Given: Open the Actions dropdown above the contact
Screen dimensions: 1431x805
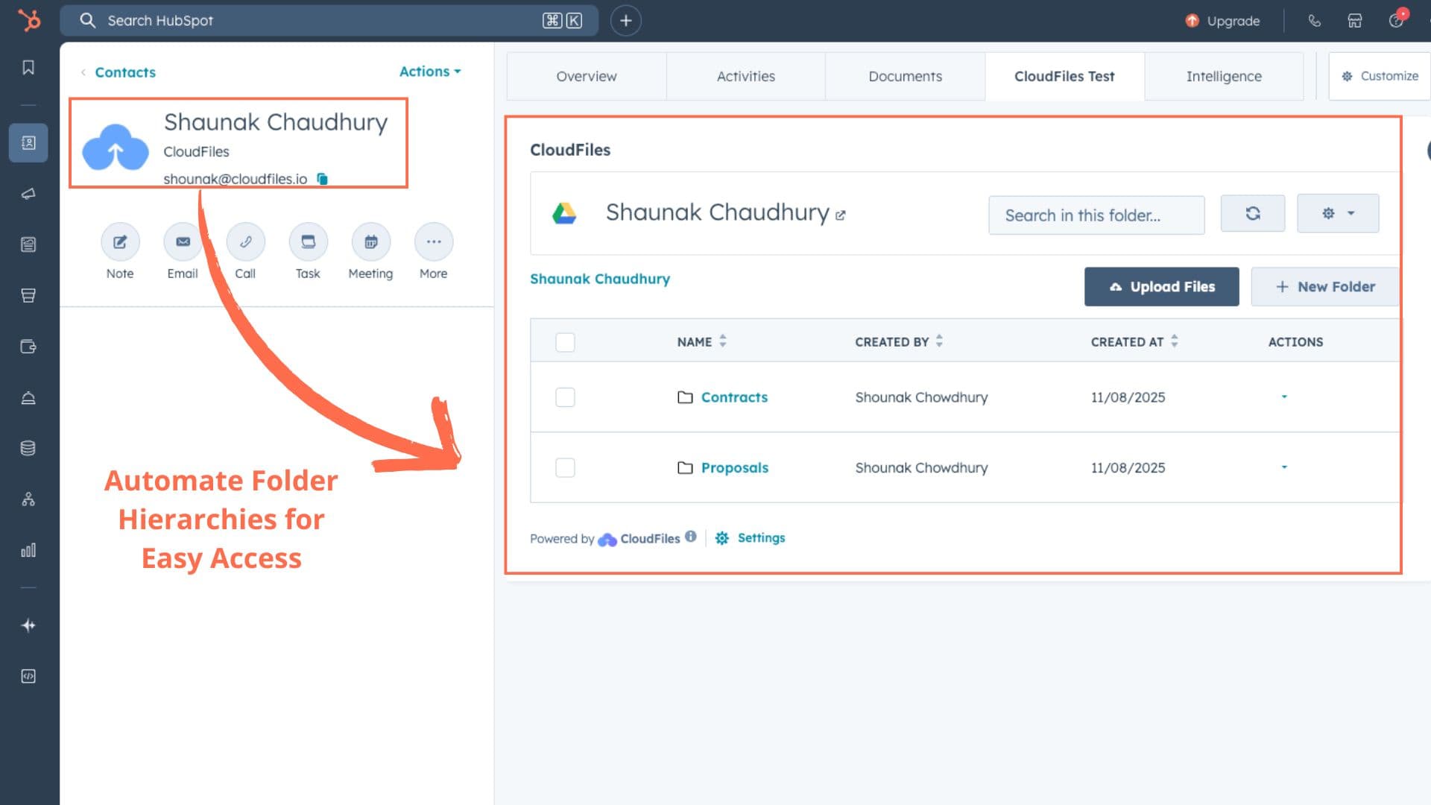Looking at the screenshot, I should 429,72.
